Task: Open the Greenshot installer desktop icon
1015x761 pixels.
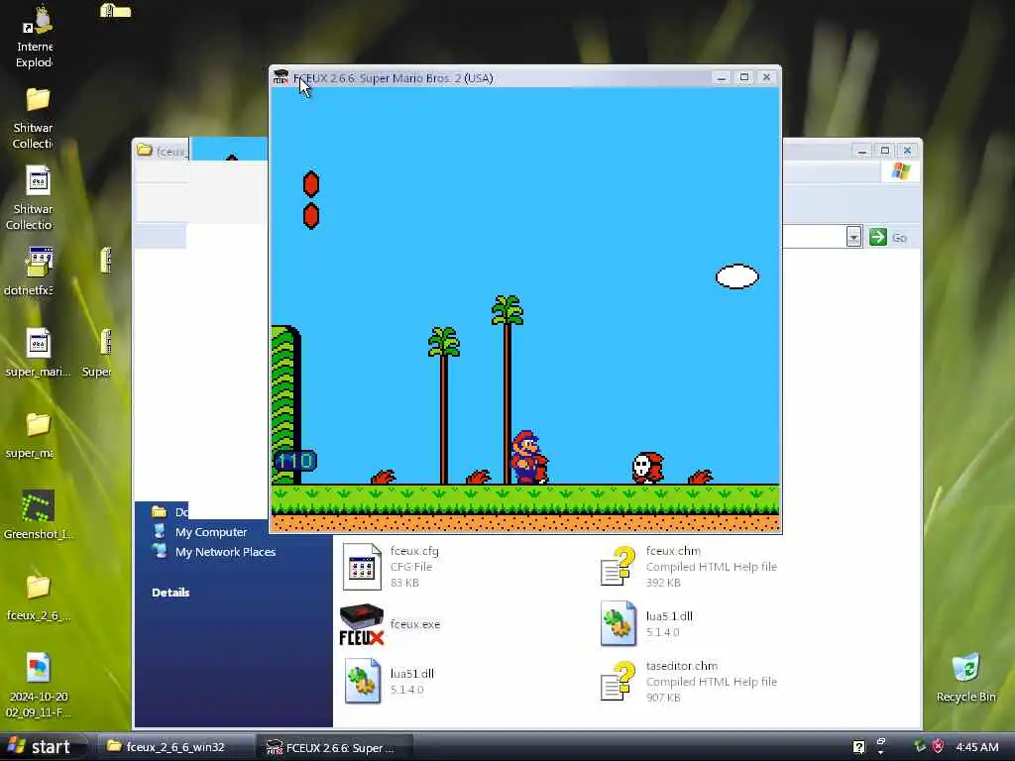Action: click(39, 505)
